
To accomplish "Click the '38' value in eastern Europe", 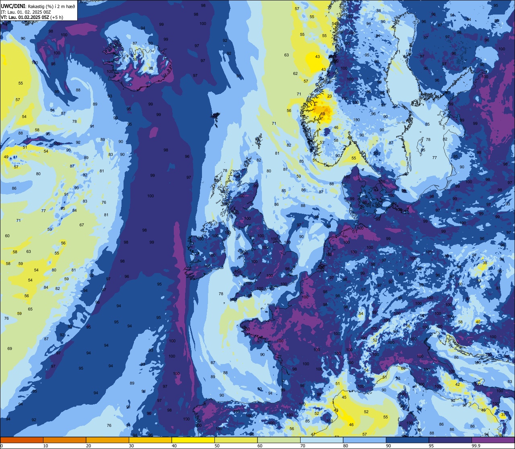I will click(485, 263).
